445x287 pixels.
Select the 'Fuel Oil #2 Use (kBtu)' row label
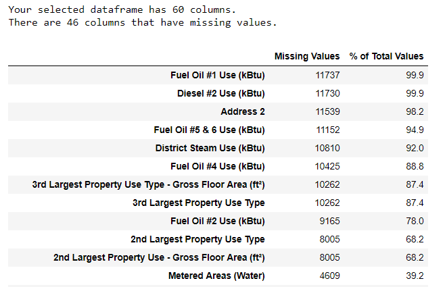[217, 221]
